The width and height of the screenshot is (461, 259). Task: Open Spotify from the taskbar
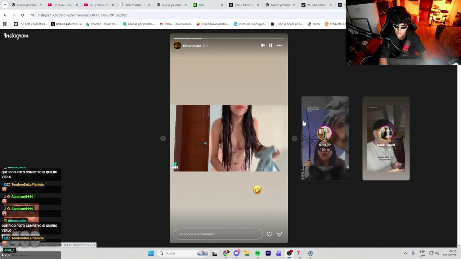[x=258, y=253]
